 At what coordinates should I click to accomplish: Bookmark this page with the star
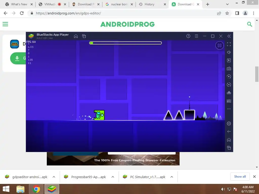[x=227, y=13]
